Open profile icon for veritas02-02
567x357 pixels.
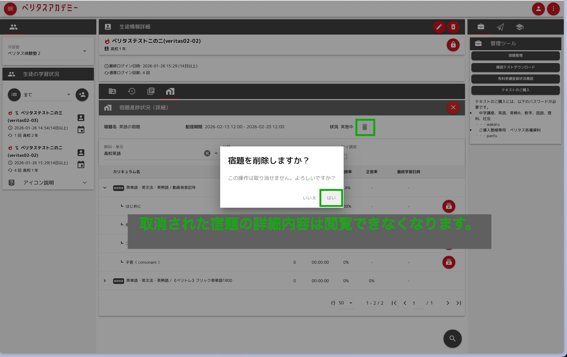pyautogui.click(x=81, y=153)
